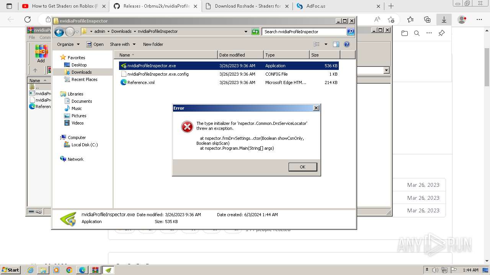The height and width of the screenshot is (275, 490).
Task: Reload the page in Edge
Action: point(28,19)
